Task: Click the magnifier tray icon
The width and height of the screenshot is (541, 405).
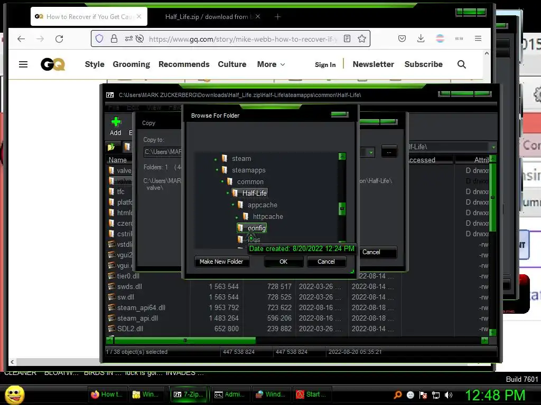Action: [x=397, y=395]
